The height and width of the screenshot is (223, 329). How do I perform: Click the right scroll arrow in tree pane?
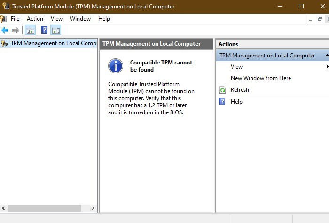(x=93, y=208)
